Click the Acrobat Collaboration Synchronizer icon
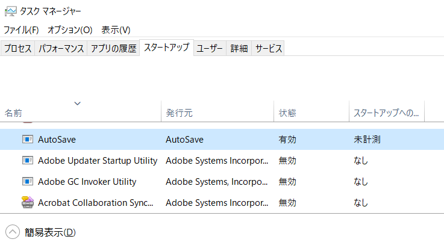The height and width of the screenshot is (245, 444). [x=28, y=202]
